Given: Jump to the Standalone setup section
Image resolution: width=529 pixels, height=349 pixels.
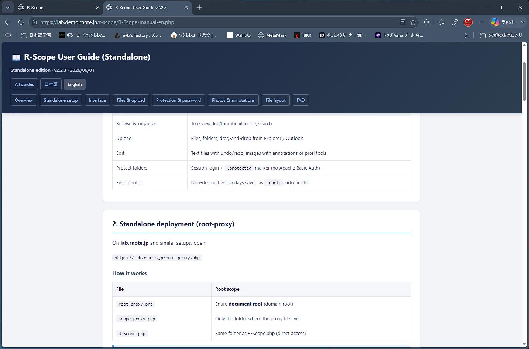Looking at the screenshot, I should point(61,100).
